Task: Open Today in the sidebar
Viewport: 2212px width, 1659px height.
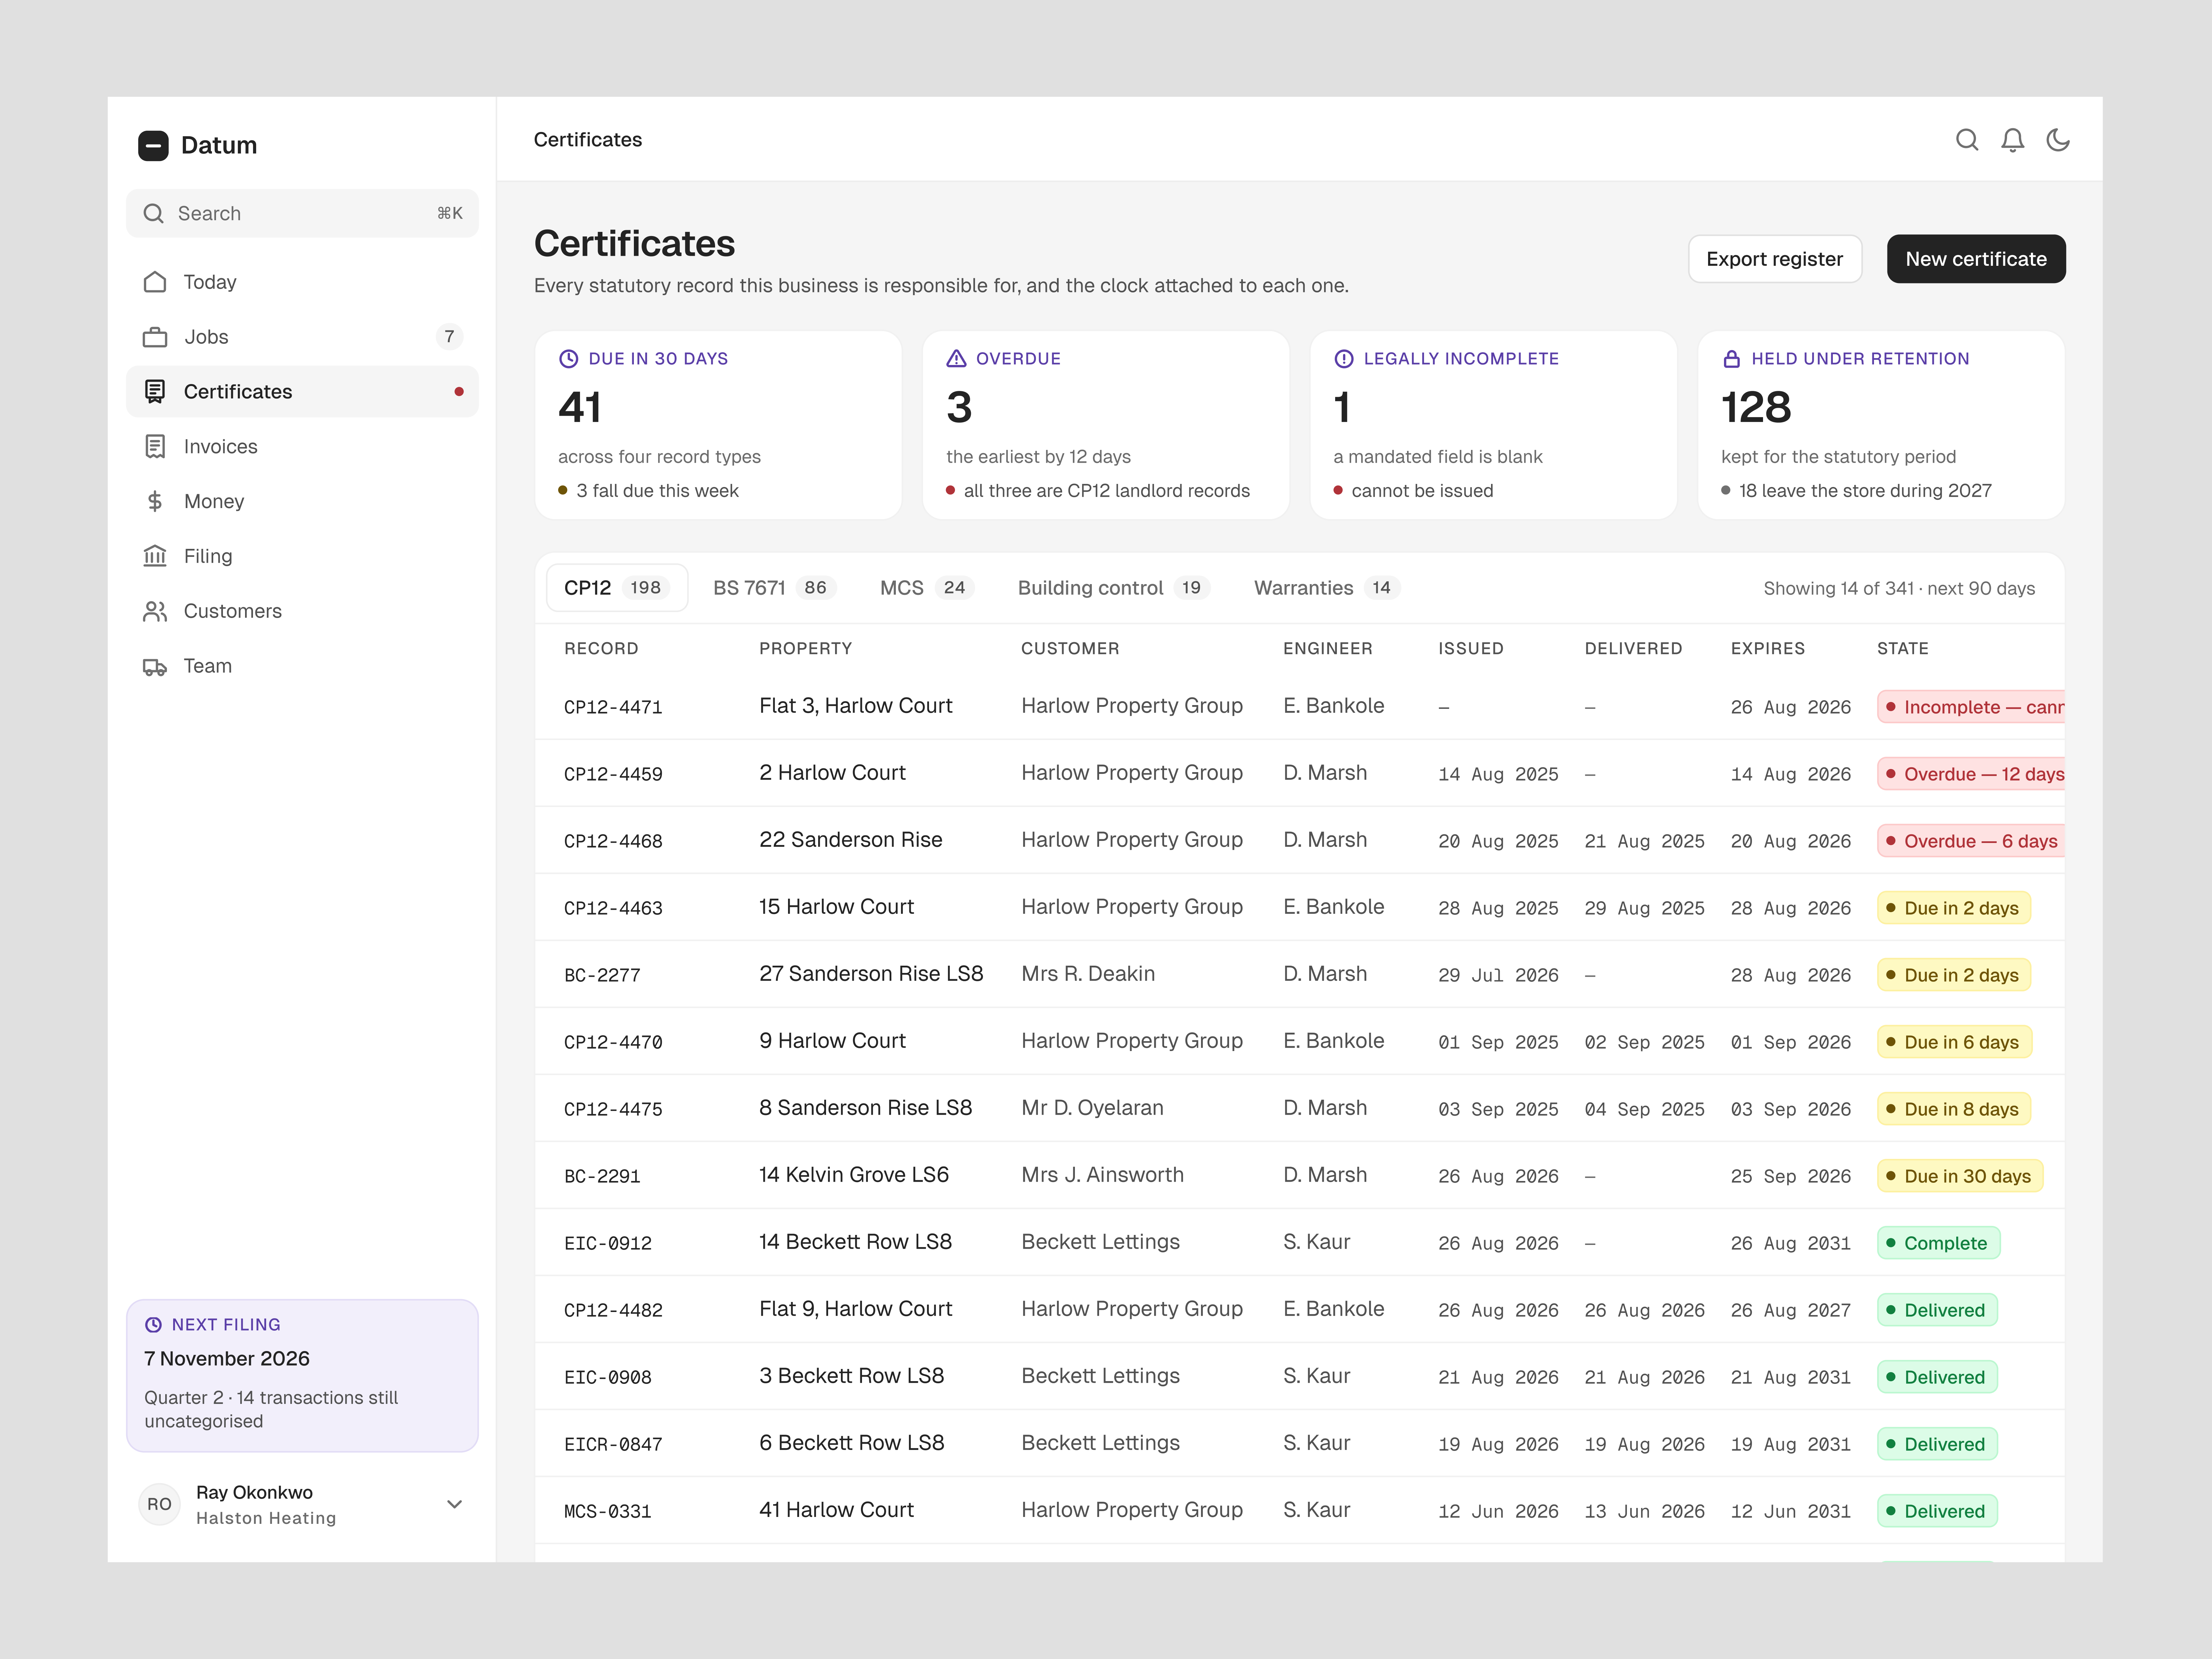Action: coord(302,282)
